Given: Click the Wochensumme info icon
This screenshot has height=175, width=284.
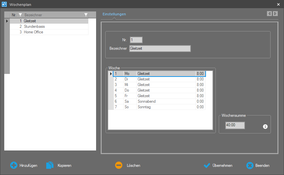Looking at the screenshot, I should pos(265,127).
